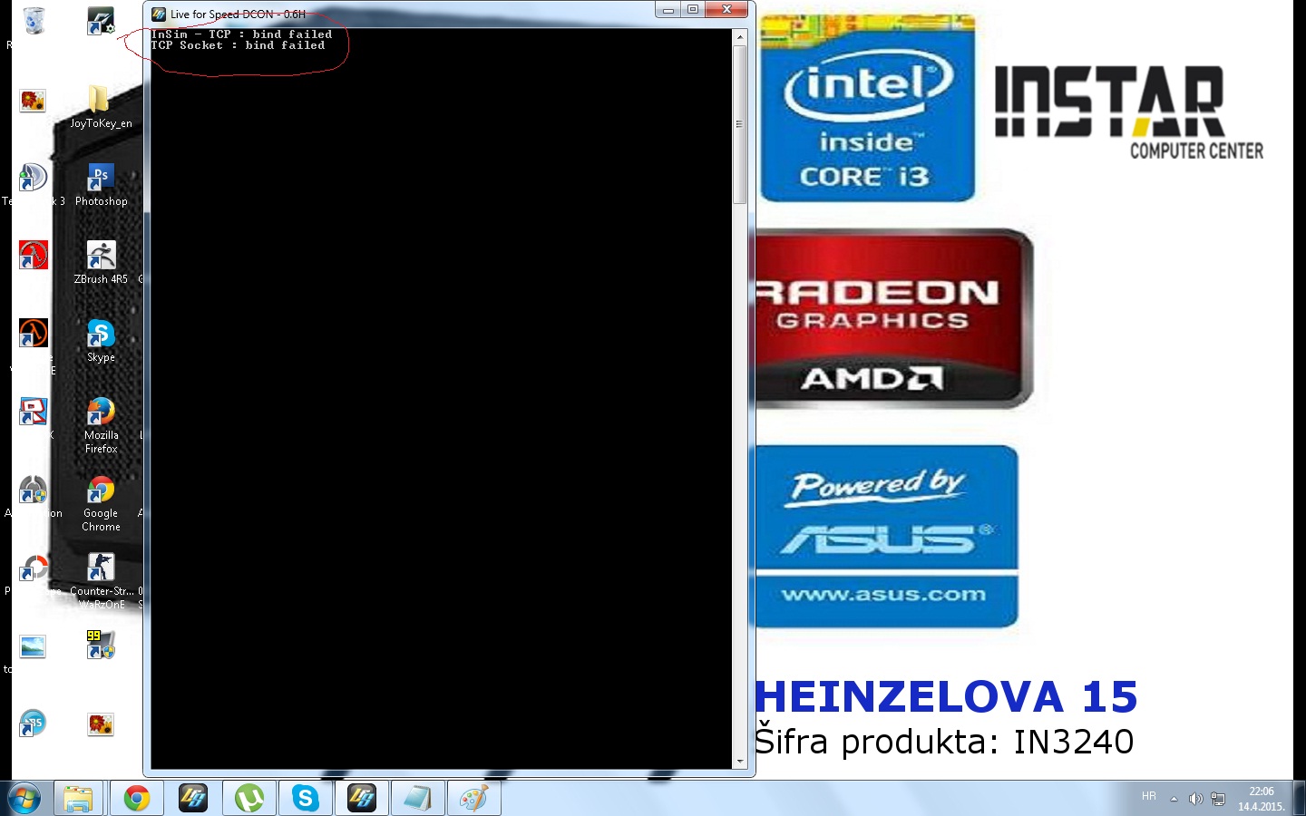Launch the Google Chrome desktop shortcut
This screenshot has width=1306, height=816.
101,503
